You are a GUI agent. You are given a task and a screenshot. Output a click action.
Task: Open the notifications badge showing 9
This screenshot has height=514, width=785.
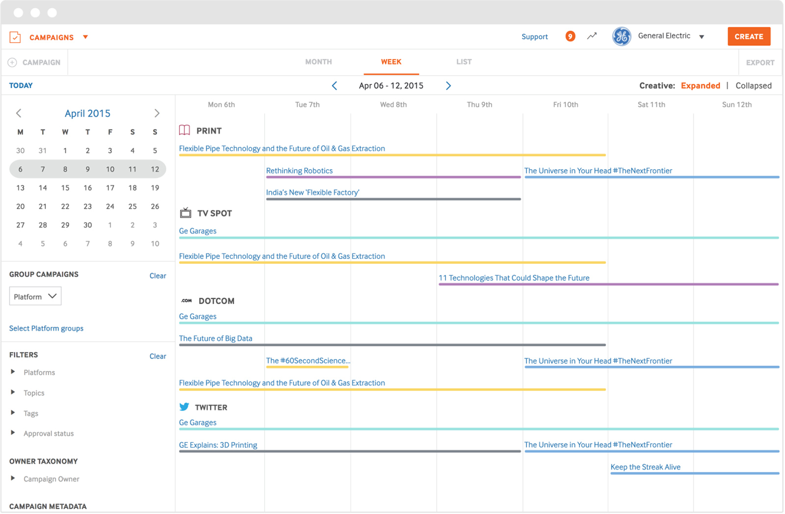click(570, 36)
